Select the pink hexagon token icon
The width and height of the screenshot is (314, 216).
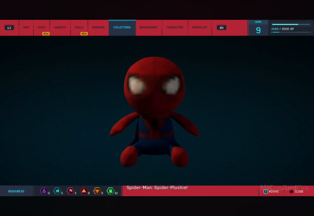click(71, 191)
